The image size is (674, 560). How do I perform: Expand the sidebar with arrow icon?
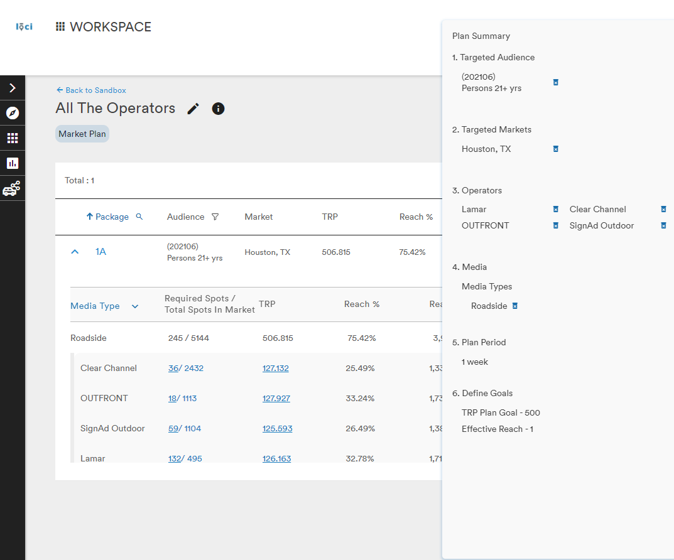click(x=13, y=88)
